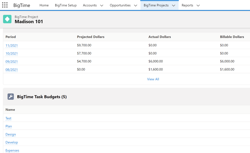Open the 11/2021 period link
Viewport: 250px width, 153px height.
click(x=12, y=45)
